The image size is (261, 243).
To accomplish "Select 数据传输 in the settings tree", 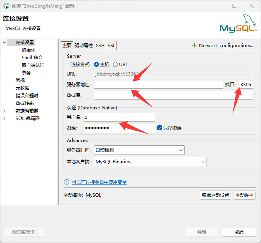I will point(25,103).
